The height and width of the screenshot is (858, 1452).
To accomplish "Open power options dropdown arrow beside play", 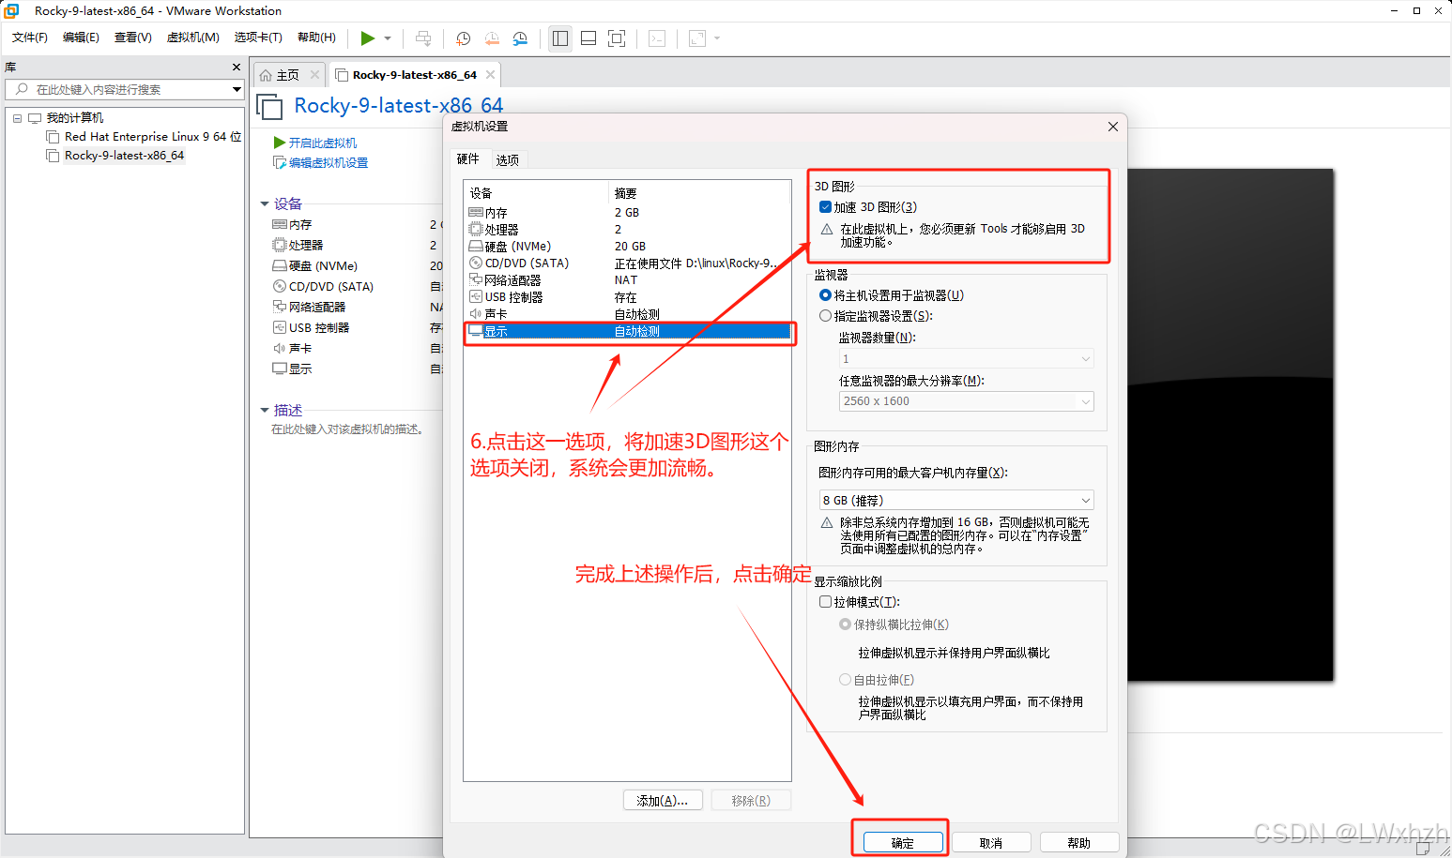I will point(388,38).
